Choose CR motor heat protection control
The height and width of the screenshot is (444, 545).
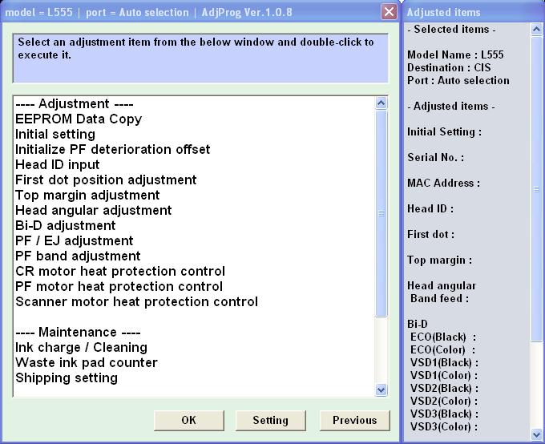[120, 271]
